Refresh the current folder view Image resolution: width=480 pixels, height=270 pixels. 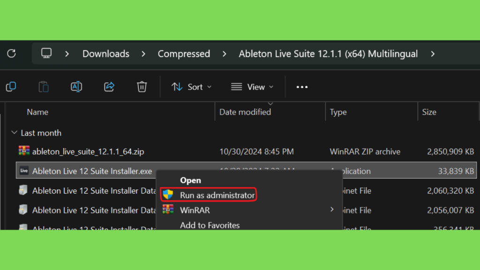[11, 53]
